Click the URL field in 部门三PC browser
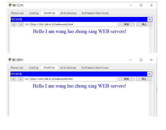 click(74, 24)
